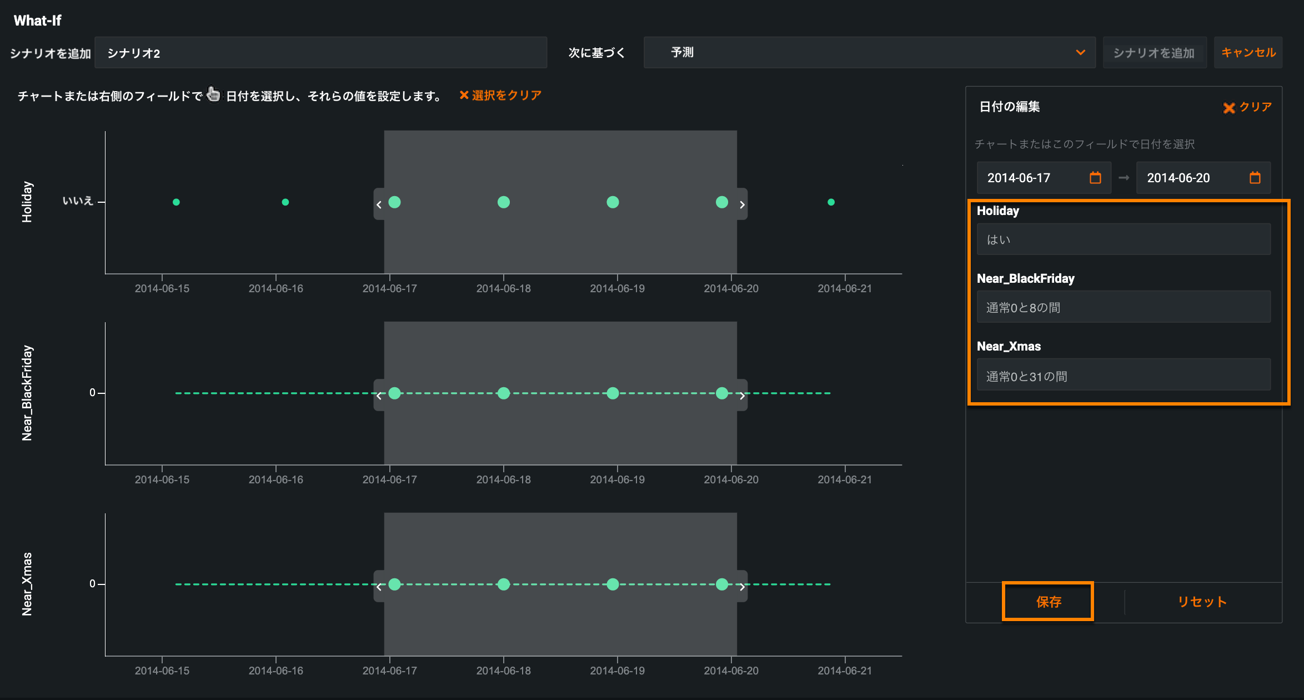The height and width of the screenshot is (700, 1304).
Task: Click right selection handle on Holiday chart
Action: [x=742, y=204]
